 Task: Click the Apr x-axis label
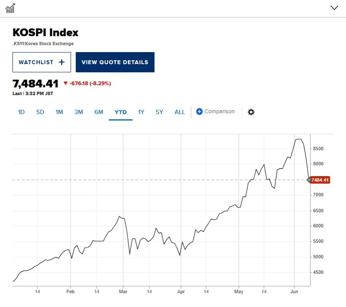(x=181, y=292)
